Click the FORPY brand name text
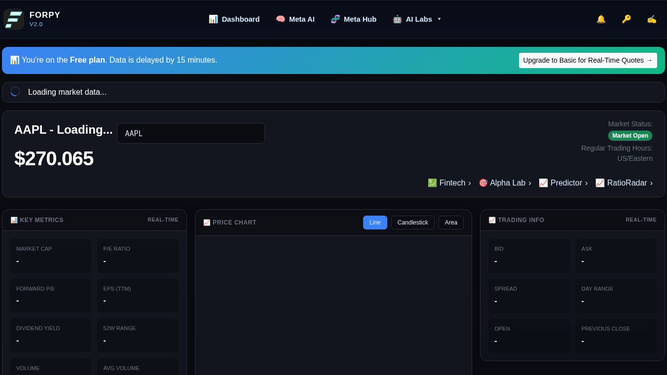The height and width of the screenshot is (375, 667). [45, 15]
